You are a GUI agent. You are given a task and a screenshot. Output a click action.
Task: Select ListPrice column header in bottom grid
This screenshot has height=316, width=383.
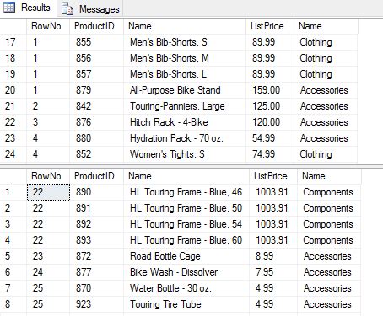tap(273, 176)
